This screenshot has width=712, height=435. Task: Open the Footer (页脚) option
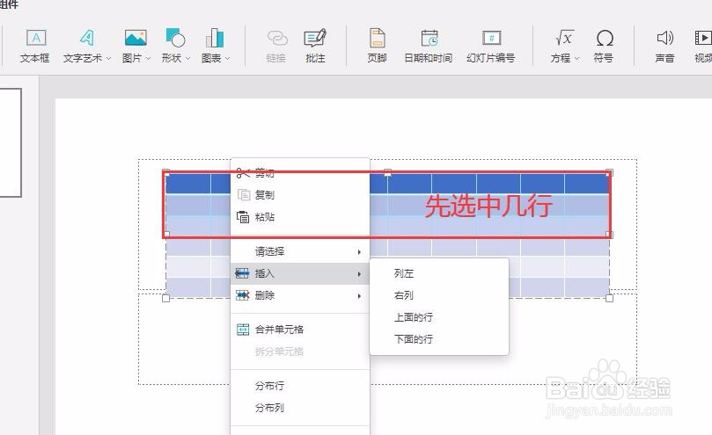(377, 46)
